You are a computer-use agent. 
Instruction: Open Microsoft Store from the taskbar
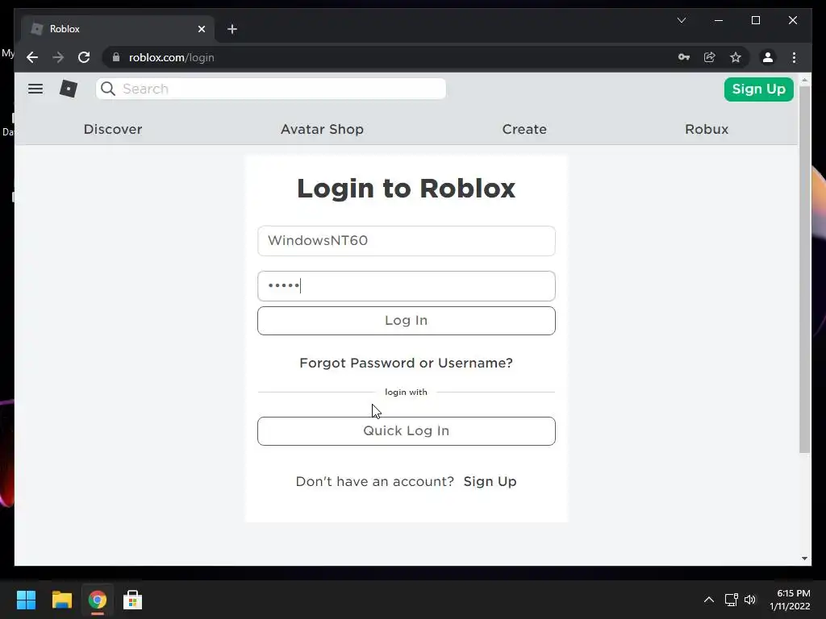pyautogui.click(x=133, y=600)
